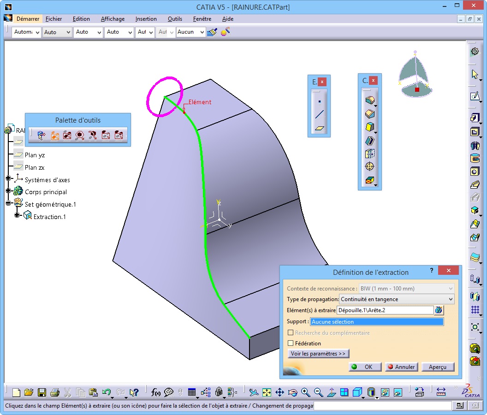Expand the Systèmes d'axes tree node
487x415 pixels.
(x=8, y=178)
